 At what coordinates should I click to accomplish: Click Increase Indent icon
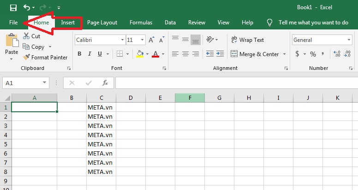[220, 54]
